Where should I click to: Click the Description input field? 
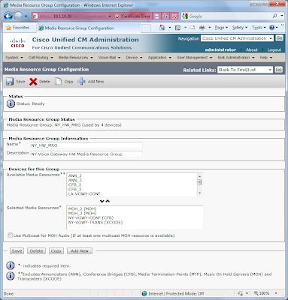[x=86, y=154]
